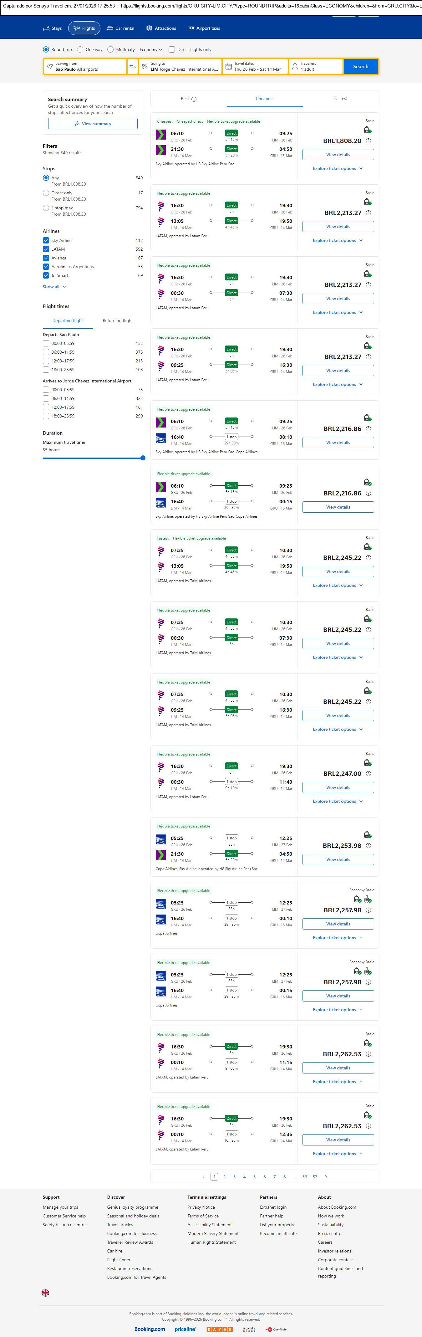Expand Explore ticket options for BRL1,808.20 flight
422x1337 pixels.
tap(338, 169)
